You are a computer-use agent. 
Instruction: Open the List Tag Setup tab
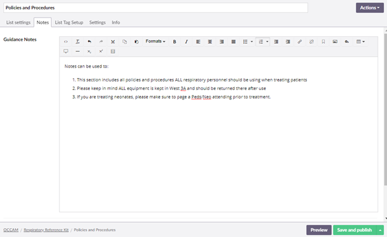coord(69,23)
